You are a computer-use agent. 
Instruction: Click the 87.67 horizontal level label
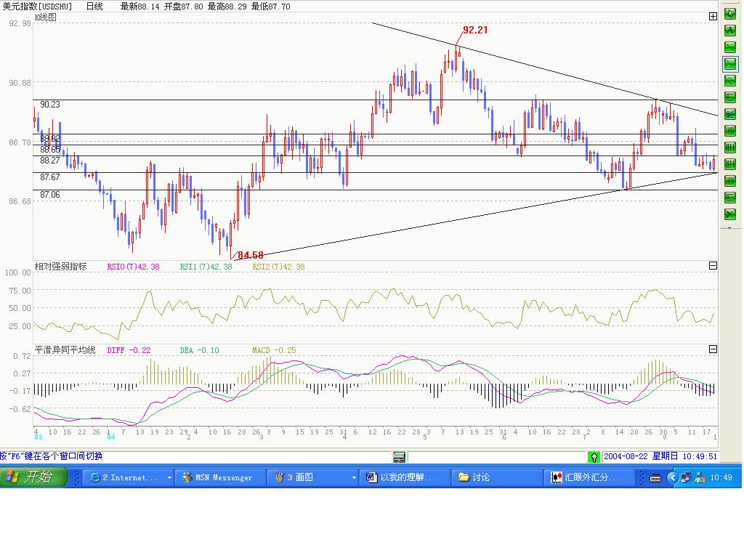[x=50, y=177]
